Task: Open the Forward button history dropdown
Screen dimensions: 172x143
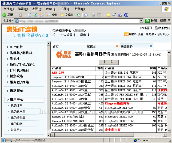Action: coord(25,15)
